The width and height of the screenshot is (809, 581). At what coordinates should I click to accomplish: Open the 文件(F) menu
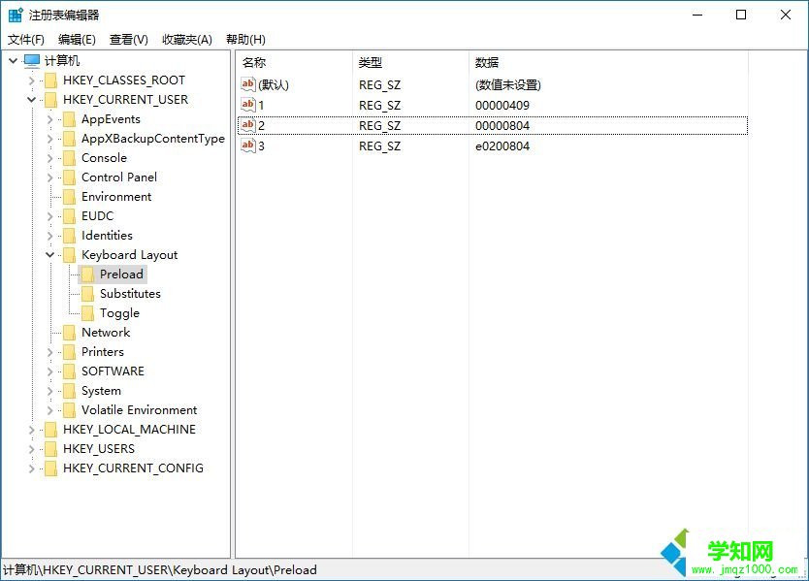pyautogui.click(x=26, y=39)
